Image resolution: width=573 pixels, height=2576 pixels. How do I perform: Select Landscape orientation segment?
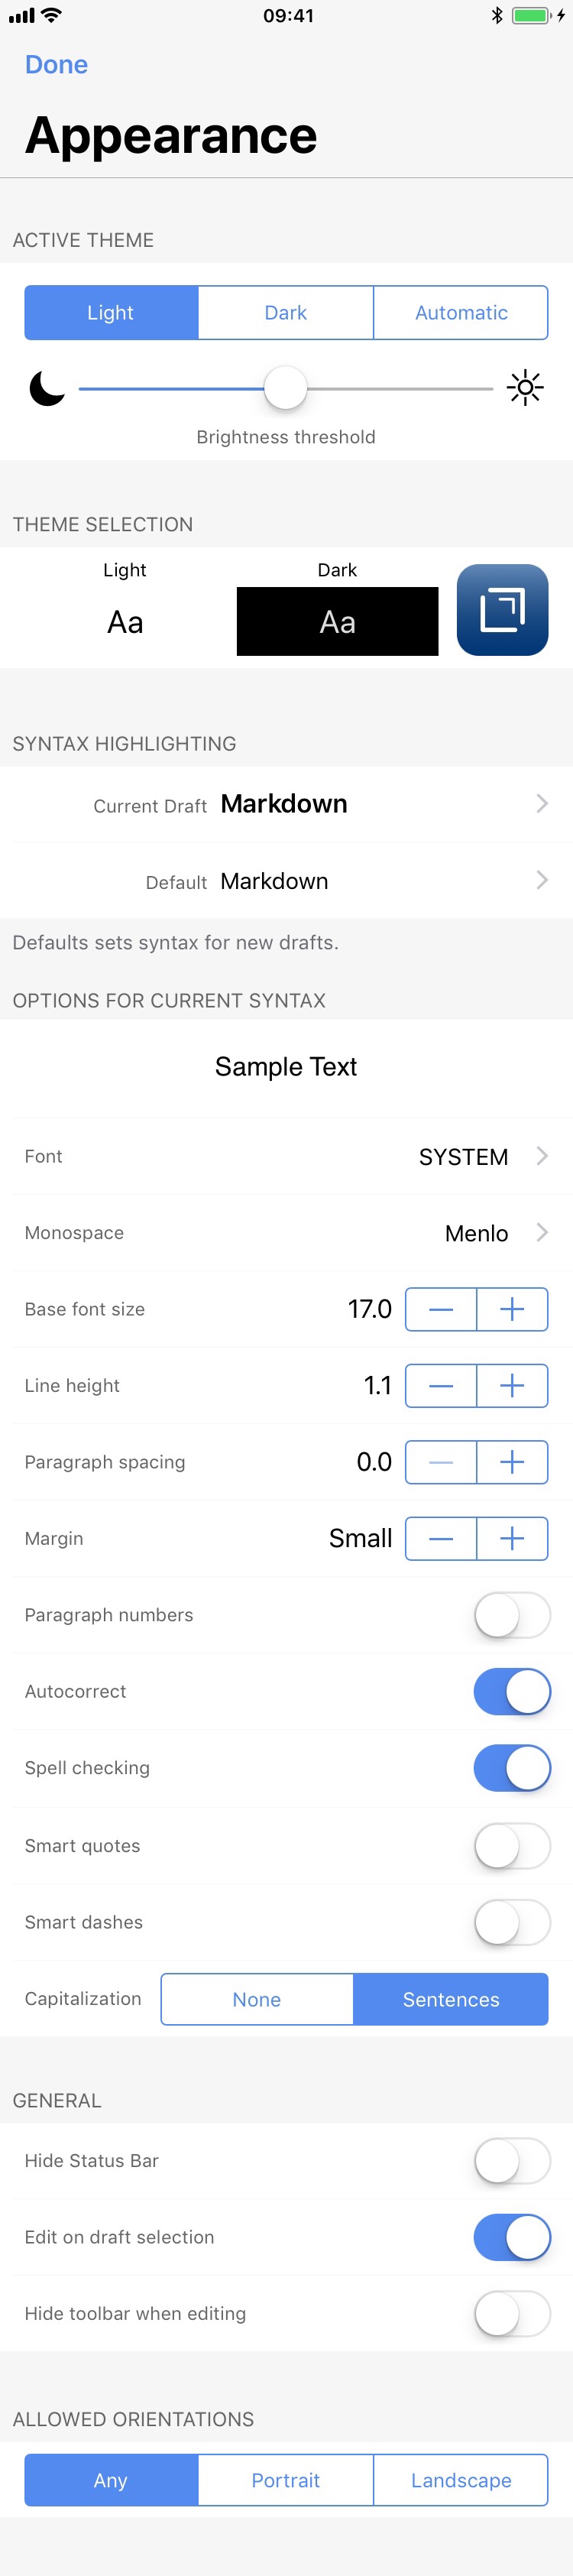(461, 2480)
